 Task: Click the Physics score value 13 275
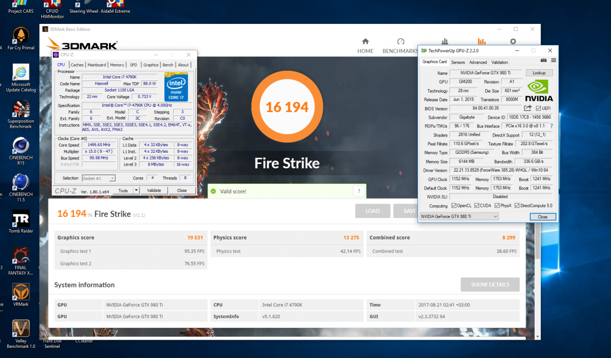pos(351,237)
